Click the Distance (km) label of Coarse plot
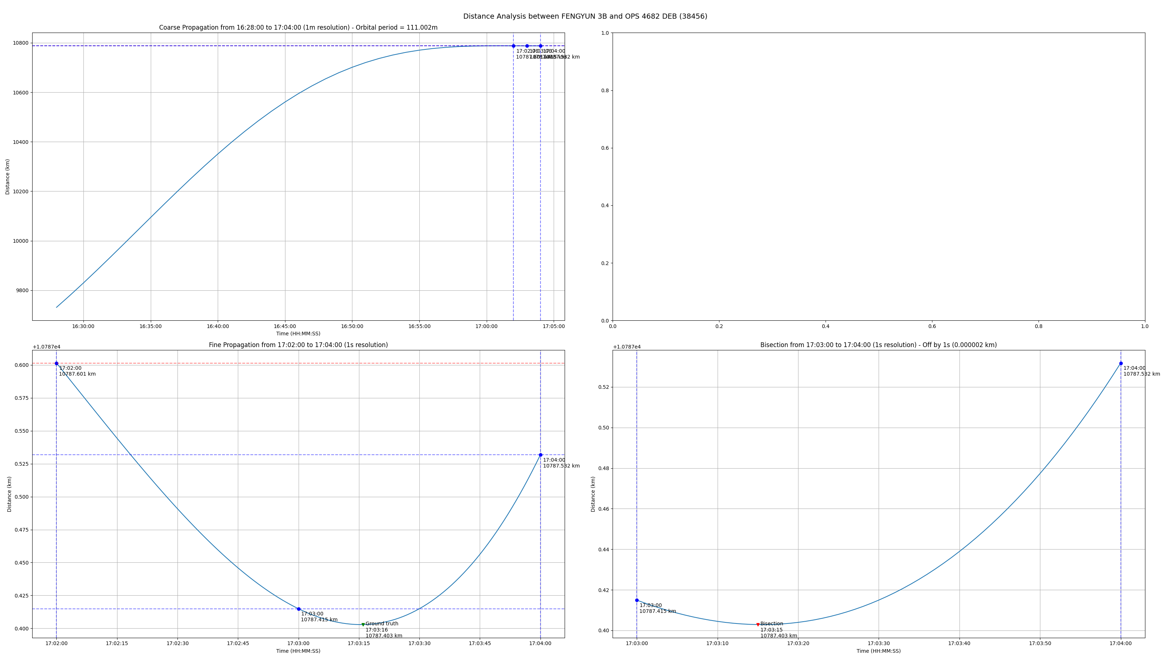The height and width of the screenshot is (659, 1171). coord(7,176)
